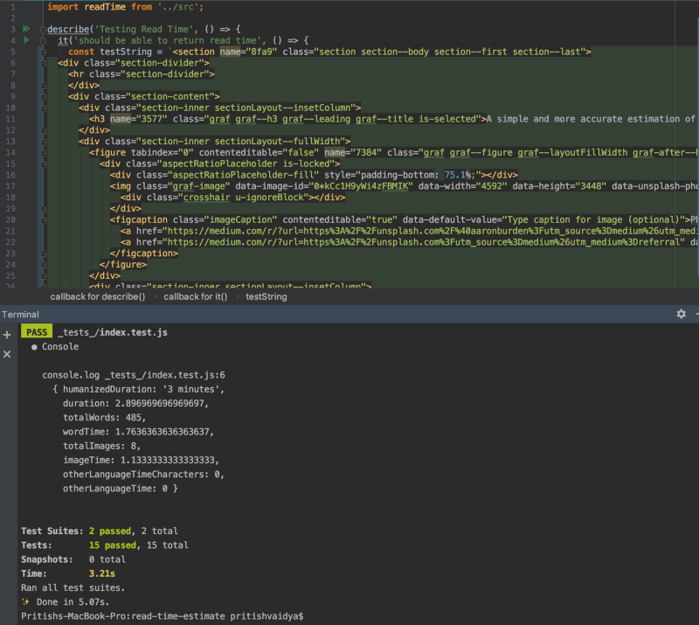Image resolution: width=699 pixels, height=625 pixels.
Task: Fold the section-content div on line 9
Action: (x=43, y=97)
